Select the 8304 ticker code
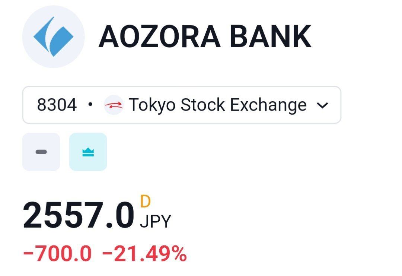Image resolution: width=402 pixels, height=276 pixels. point(57,105)
